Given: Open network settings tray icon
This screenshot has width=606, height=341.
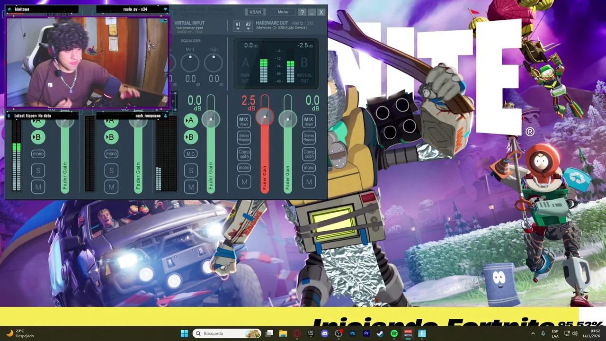Looking at the screenshot, I should click(567, 333).
